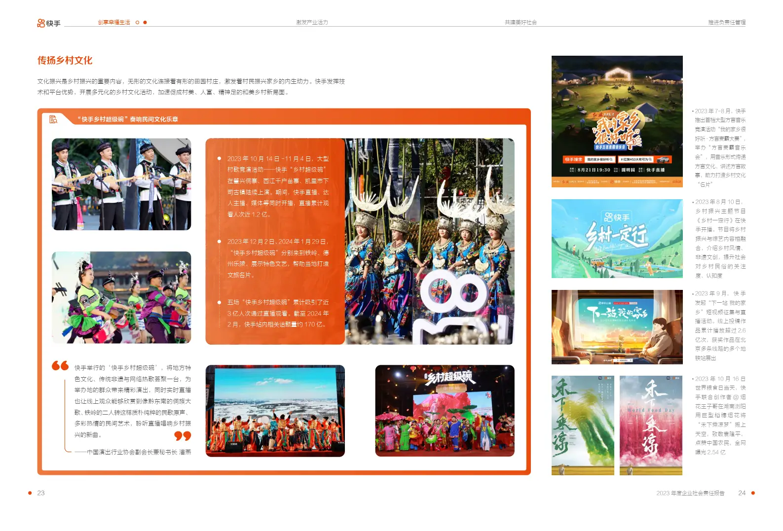Viewport: 783px width, 531px height.
Task: Click the hollow orange circle marker in the header
Action: point(138,23)
